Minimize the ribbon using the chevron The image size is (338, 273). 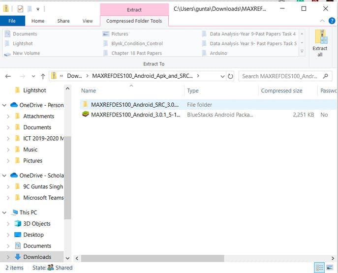[322, 21]
